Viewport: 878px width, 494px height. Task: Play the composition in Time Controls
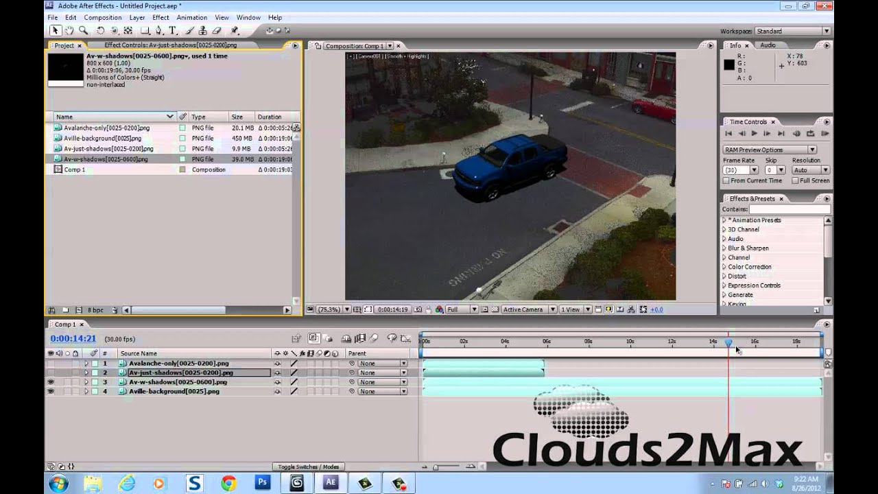click(755, 133)
